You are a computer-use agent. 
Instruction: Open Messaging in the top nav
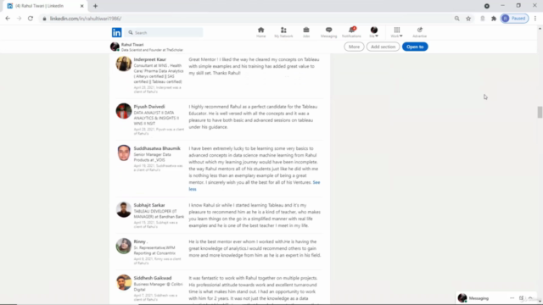click(x=328, y=32)
